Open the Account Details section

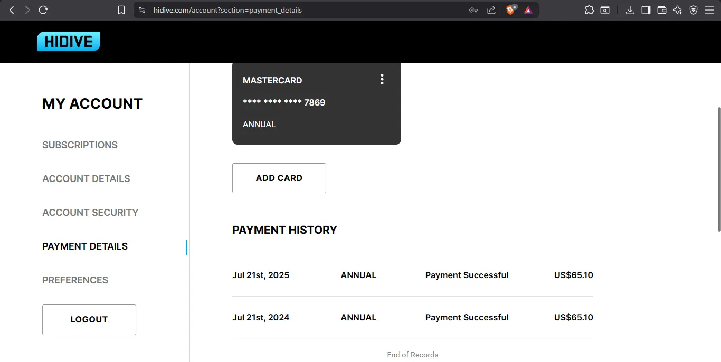tap(86, 179)
